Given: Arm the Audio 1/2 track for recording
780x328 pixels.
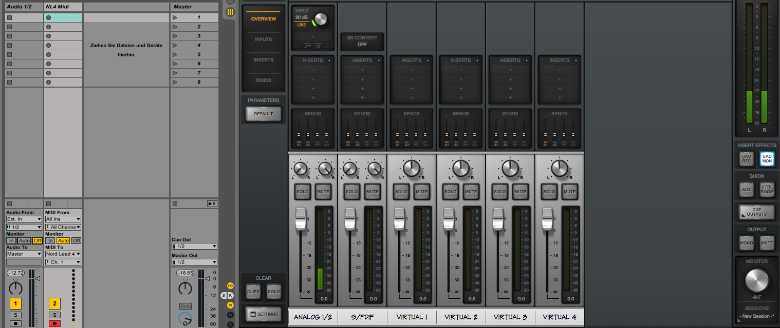Looking at the screenshot, I should pos(15,324).
